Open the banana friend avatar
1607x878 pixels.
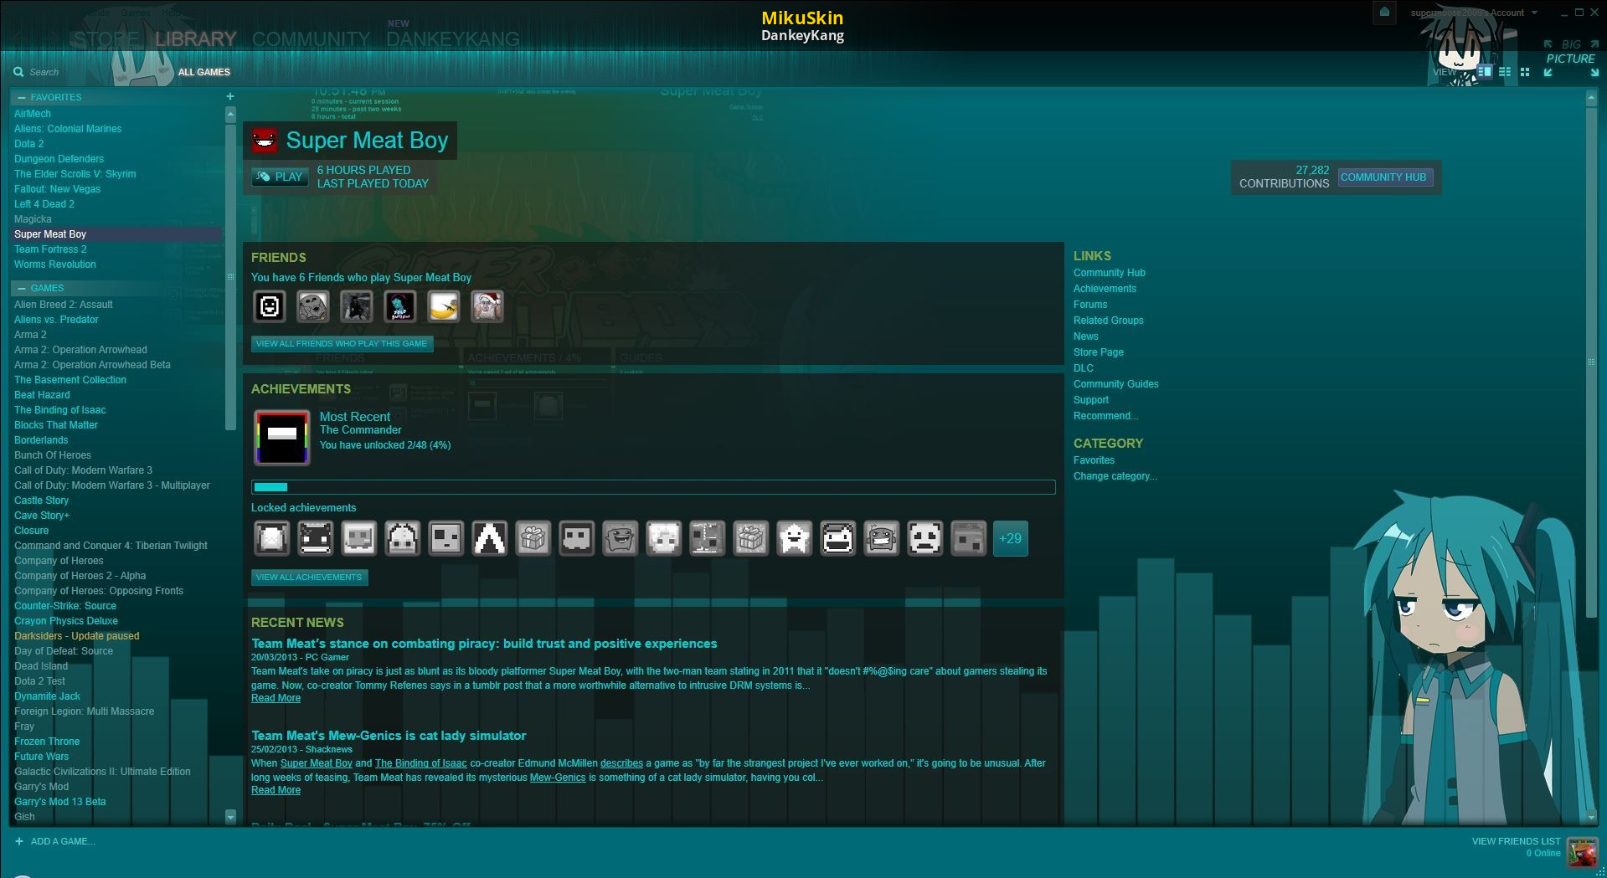point(444,306)
